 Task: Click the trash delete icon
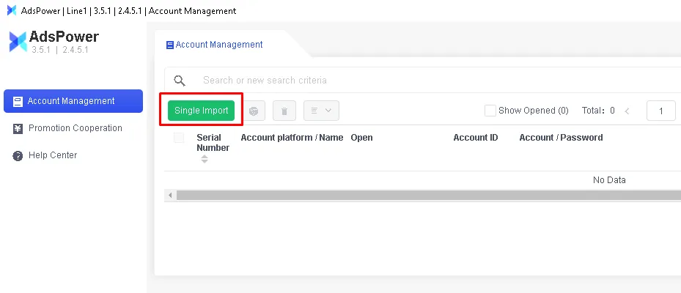tap(284, 111)
